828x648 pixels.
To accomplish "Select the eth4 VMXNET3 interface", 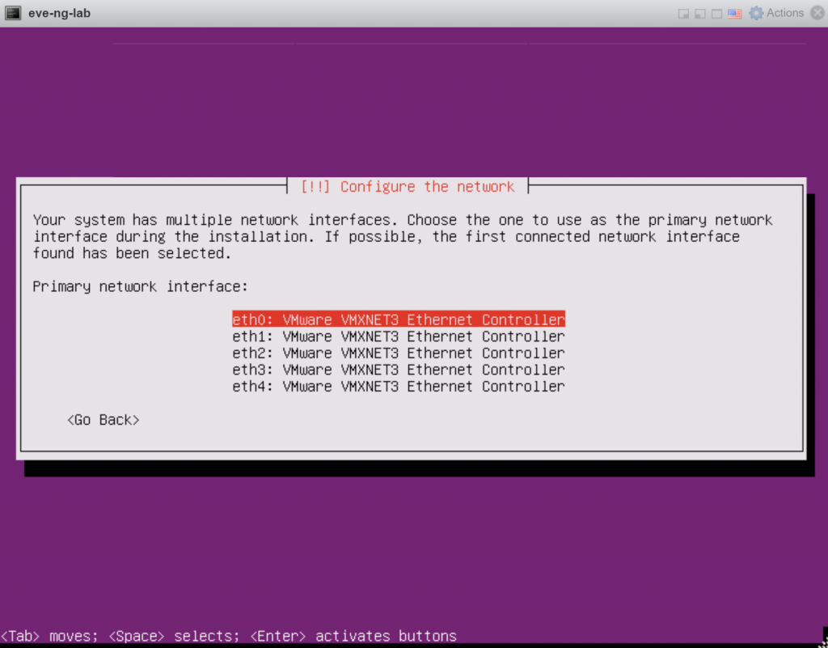I will pyautogui.click(x=398, y=386).
